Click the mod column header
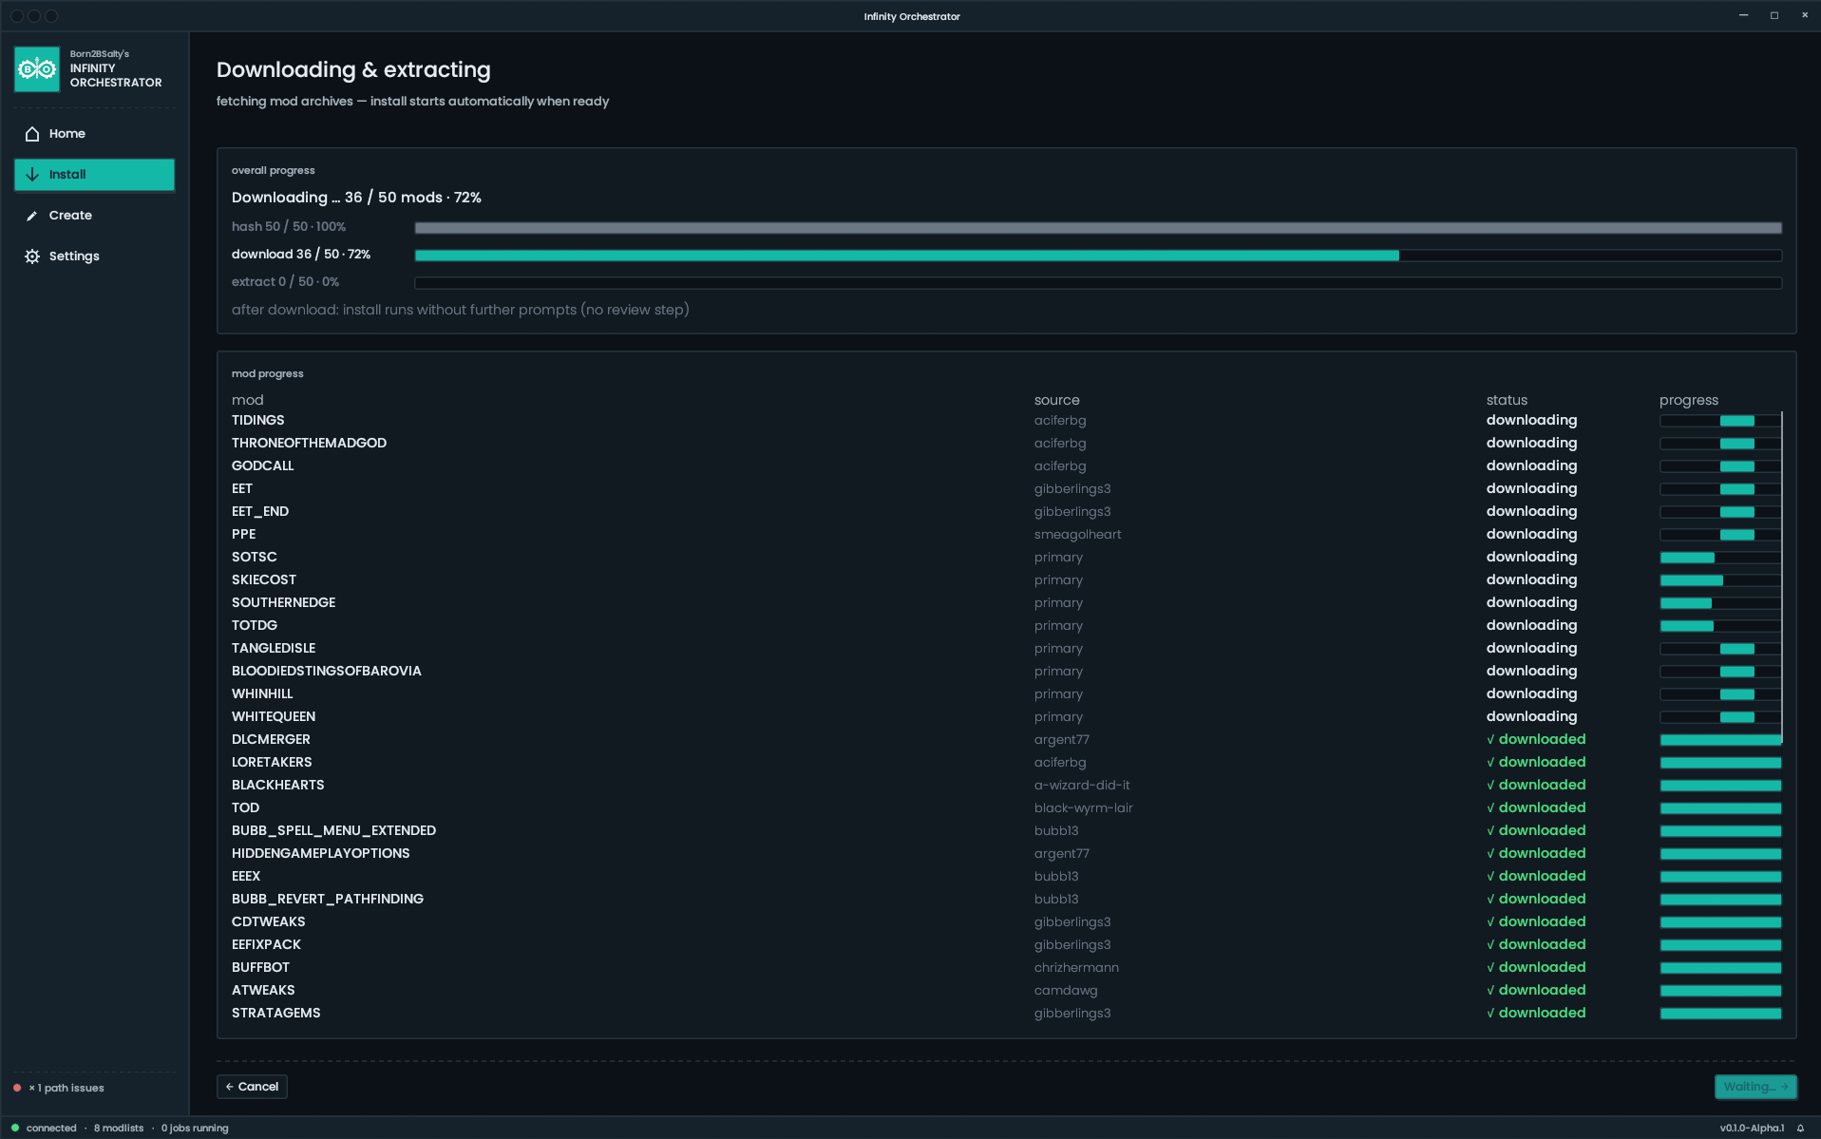The height and width of the screenshot is (1139, 1821). [247, 400]
